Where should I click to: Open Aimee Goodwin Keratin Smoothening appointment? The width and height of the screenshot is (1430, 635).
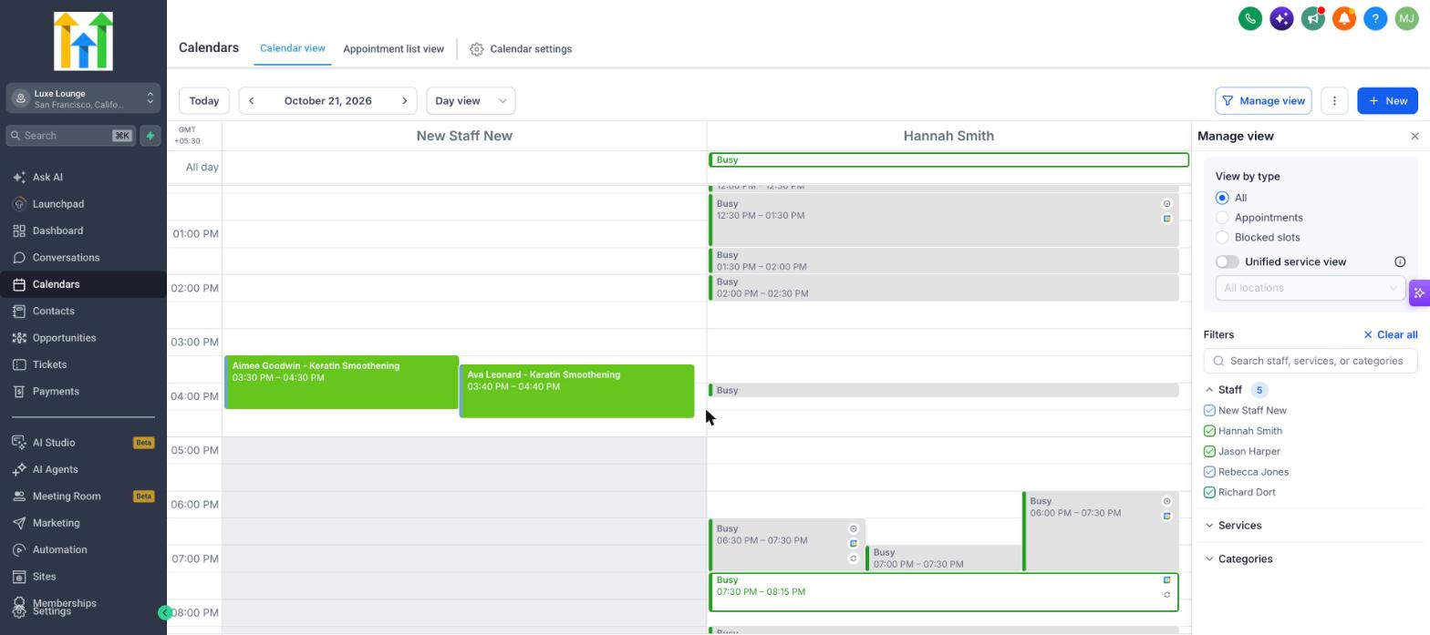click(x=341, y=383)
